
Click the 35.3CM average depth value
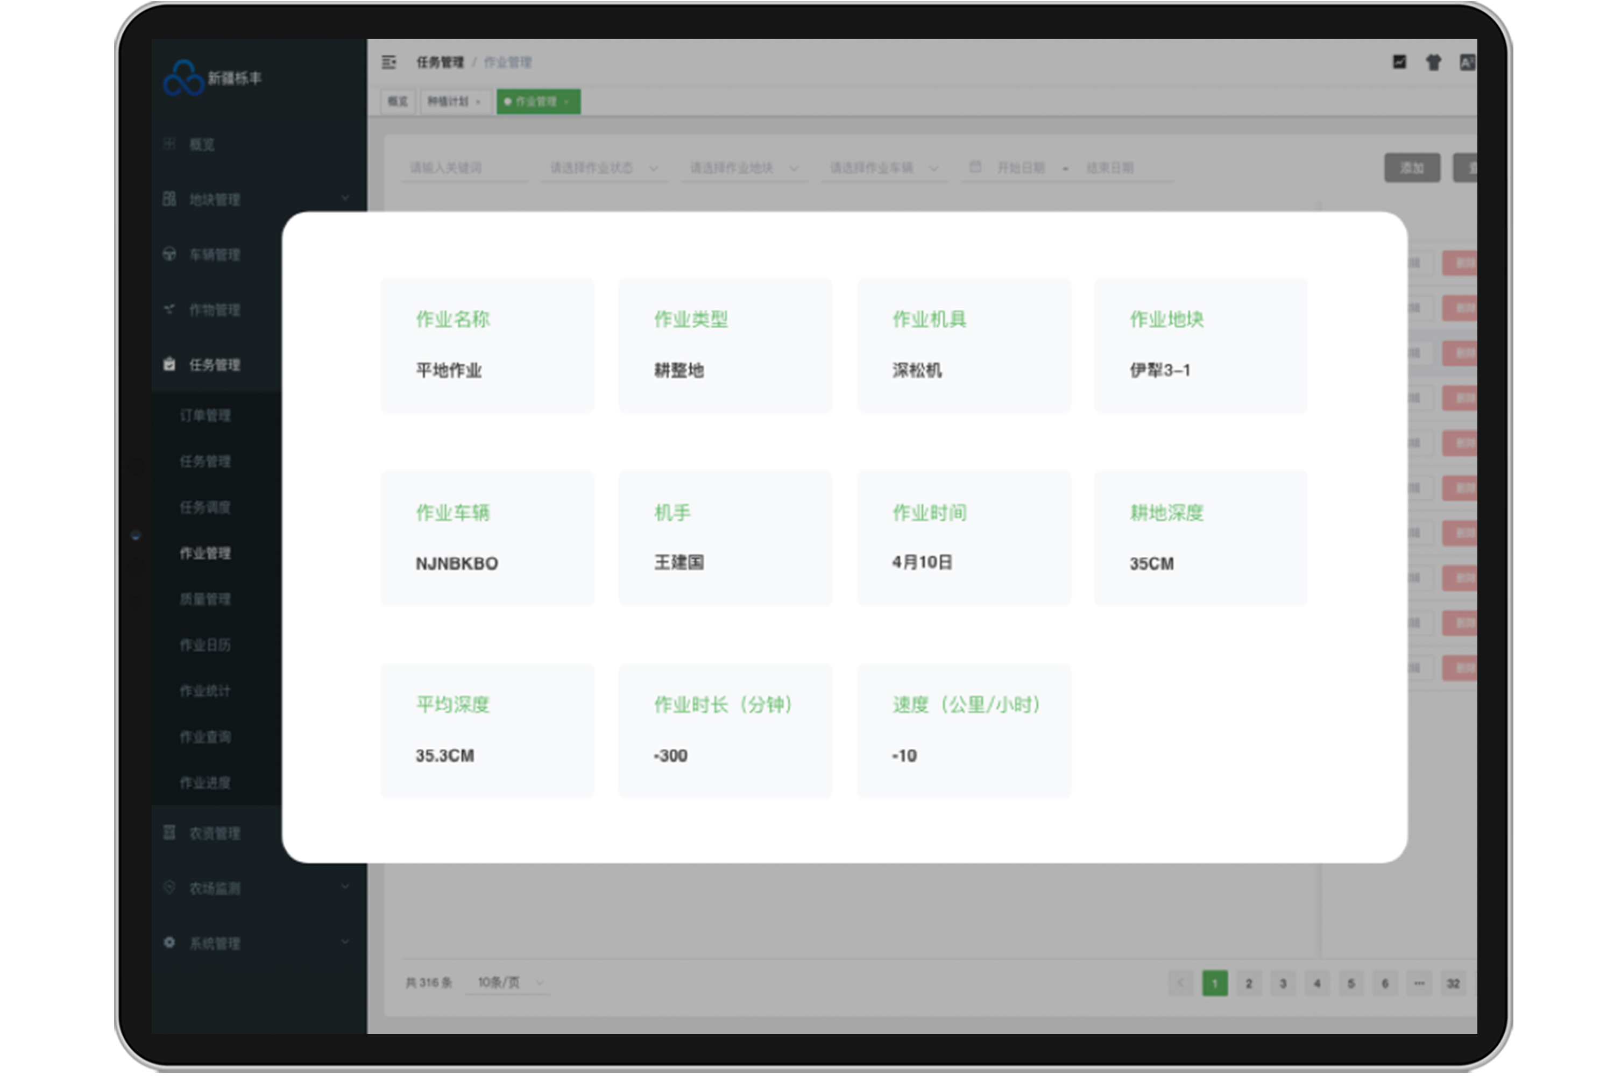click(445, 755)
